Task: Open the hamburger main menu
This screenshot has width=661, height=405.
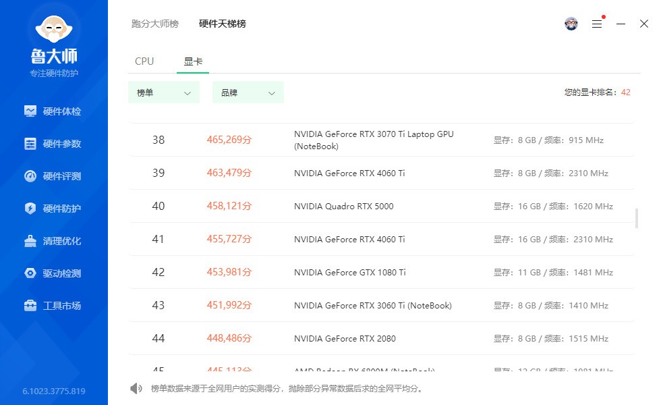Action: 597,24
